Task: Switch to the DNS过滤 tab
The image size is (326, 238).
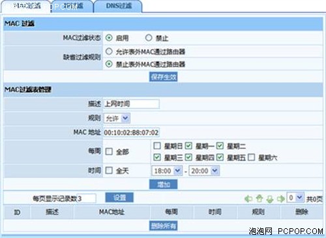Action: point(119,6)
